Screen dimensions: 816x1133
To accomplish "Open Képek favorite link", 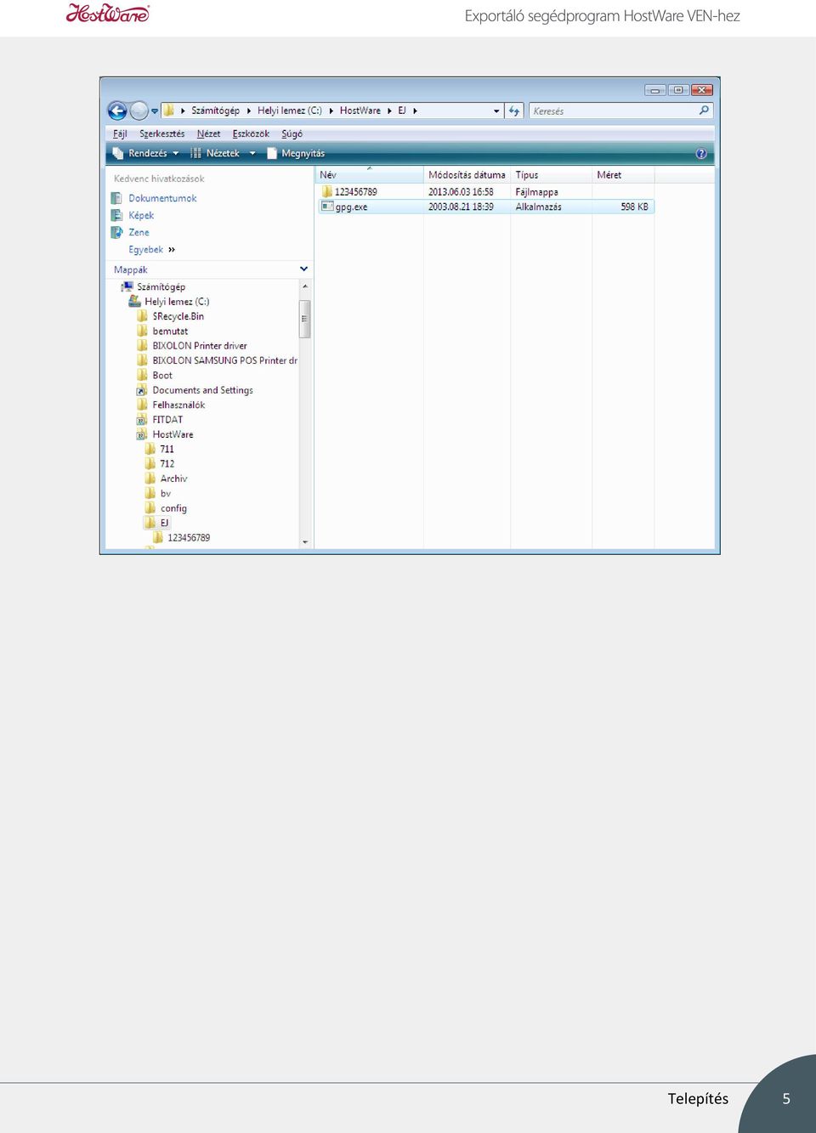I will tap(141, 215).
